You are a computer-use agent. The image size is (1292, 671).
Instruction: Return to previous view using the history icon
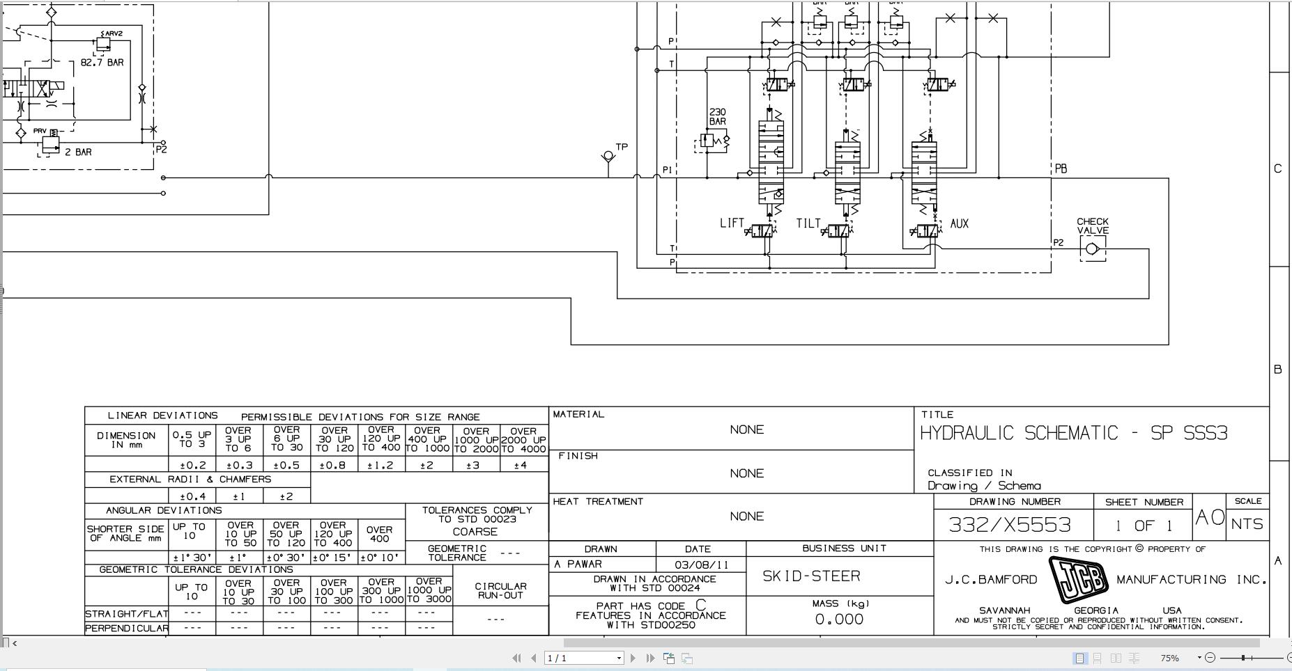(x=668, y=658)
